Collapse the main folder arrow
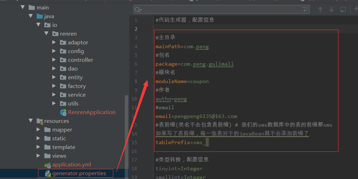Image resolution: width=358 pixels, height=179 pixels. tap(22, 7)
